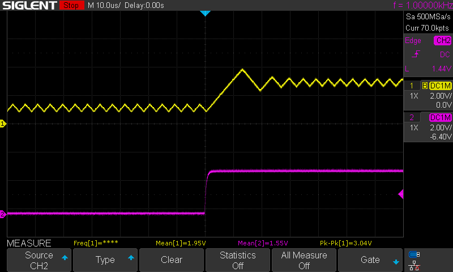Click the magenta trigger level arrow marker

click(x=401, y=194)
